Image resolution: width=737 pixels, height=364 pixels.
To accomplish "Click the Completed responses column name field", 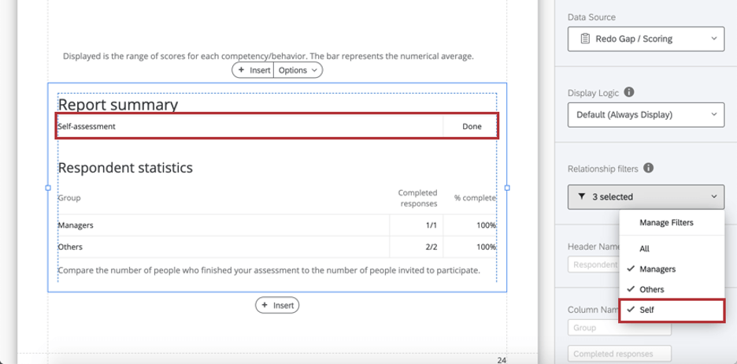I will tap(620, 354).
